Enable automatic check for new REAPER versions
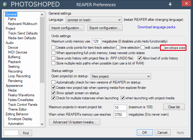This screenshot has height=140, width=193. (53, 82)
